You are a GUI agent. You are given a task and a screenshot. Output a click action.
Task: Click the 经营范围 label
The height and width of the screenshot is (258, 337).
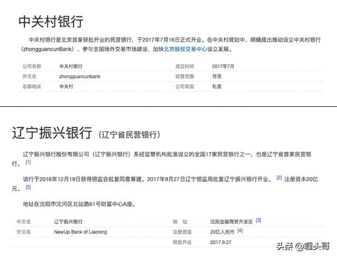pos(185,76)
